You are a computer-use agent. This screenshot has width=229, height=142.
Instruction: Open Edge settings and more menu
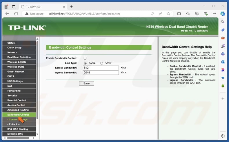click(x=214, y=14)
